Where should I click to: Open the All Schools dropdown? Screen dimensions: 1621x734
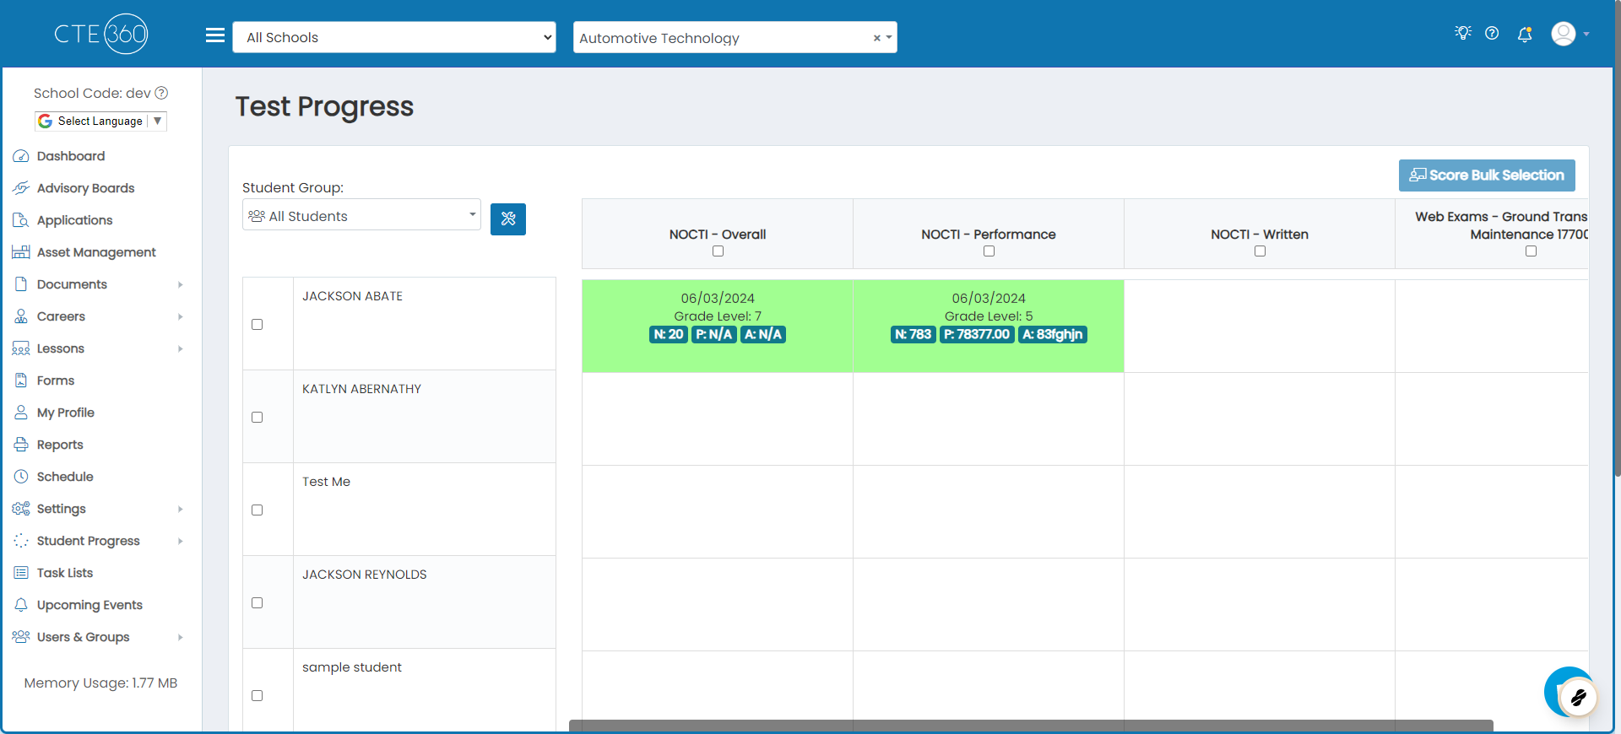pyautogui.click(x=394, y=37)
